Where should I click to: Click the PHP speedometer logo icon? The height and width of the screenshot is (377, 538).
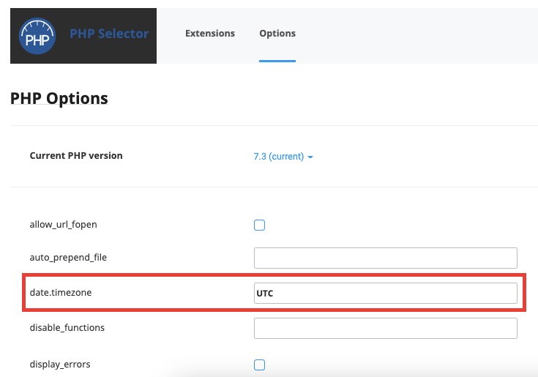pos(37,36)
